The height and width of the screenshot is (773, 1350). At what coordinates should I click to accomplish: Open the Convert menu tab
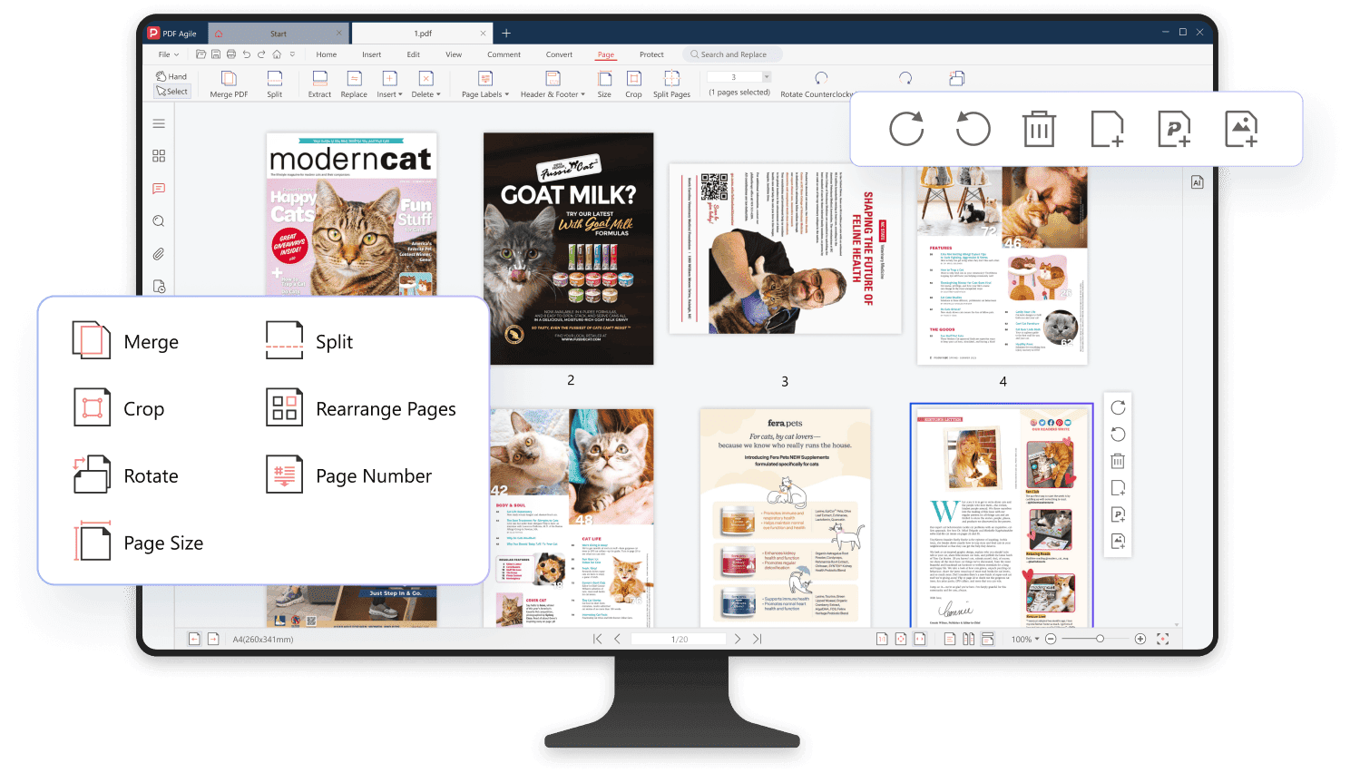click(x=559, y=54)
